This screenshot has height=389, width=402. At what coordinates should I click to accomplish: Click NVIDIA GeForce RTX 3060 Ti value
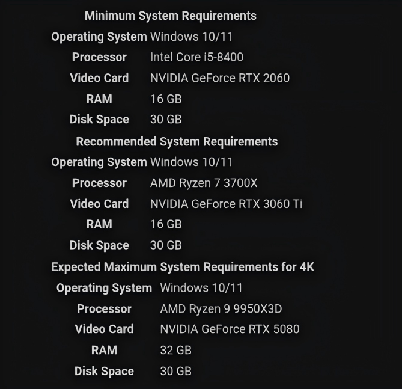click(x=226, y=204)
